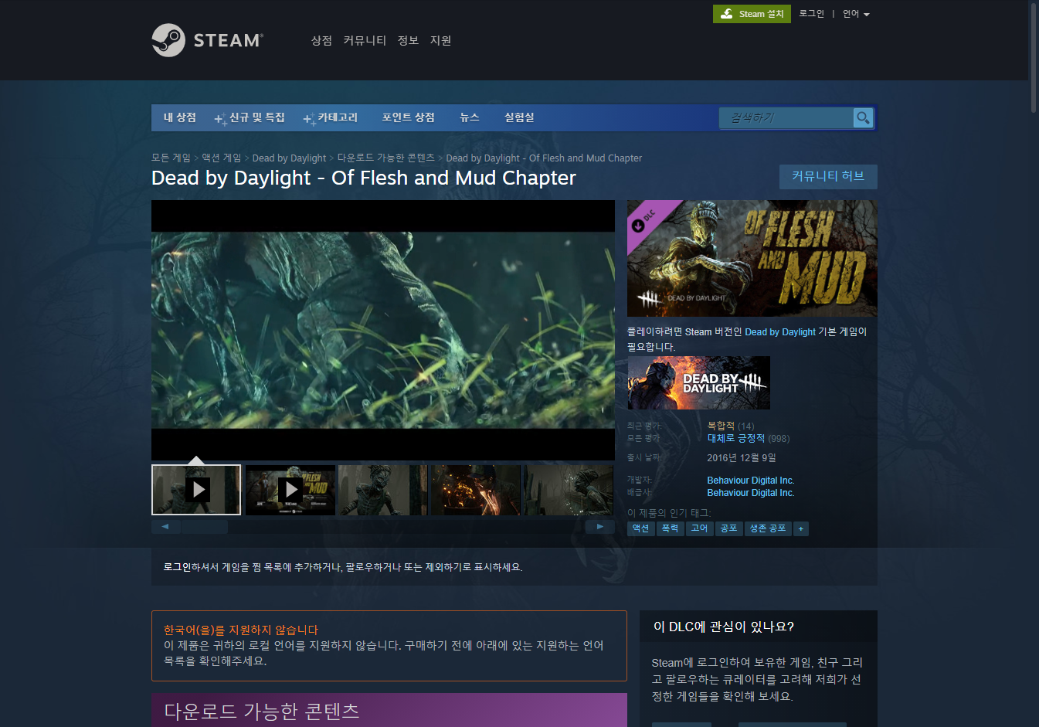
Task: Click the 다운로드 가능한 콘텐츠 breadcrumb
Action: click(x=386, y=158)
